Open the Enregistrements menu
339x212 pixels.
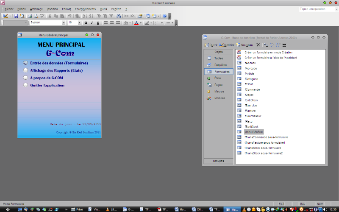click(85, 9)
